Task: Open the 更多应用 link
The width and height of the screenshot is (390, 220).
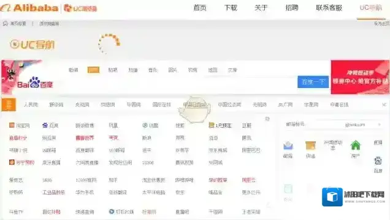Action: click(x=251, y=193)
